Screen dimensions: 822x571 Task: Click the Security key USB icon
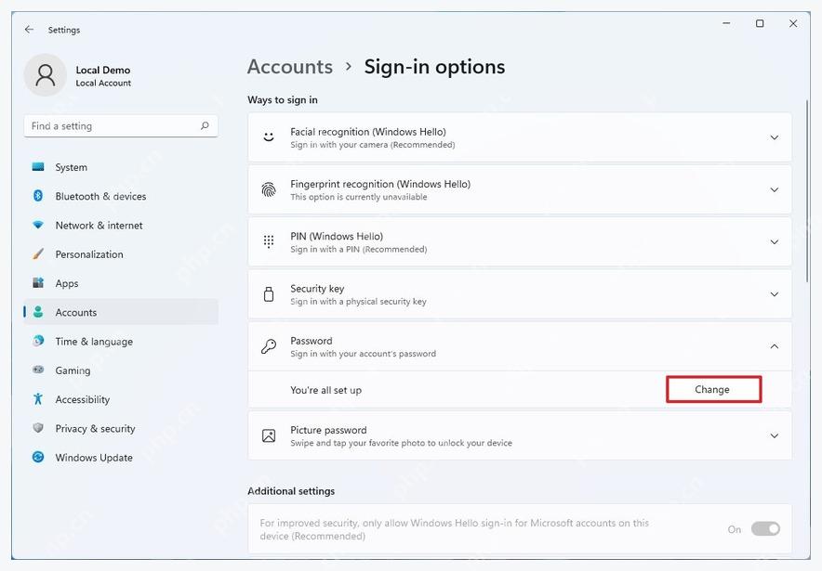point(269,294)
